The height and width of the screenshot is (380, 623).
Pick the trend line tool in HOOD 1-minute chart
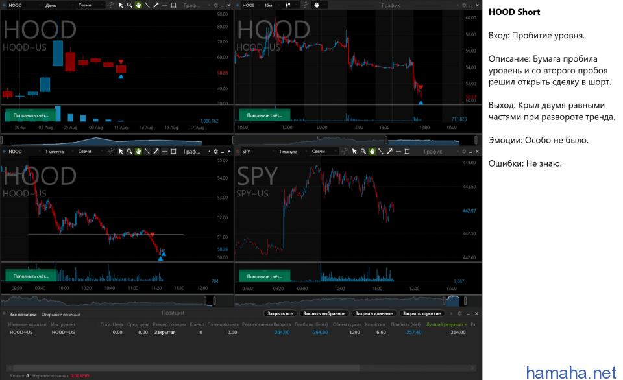coord(147,151)
